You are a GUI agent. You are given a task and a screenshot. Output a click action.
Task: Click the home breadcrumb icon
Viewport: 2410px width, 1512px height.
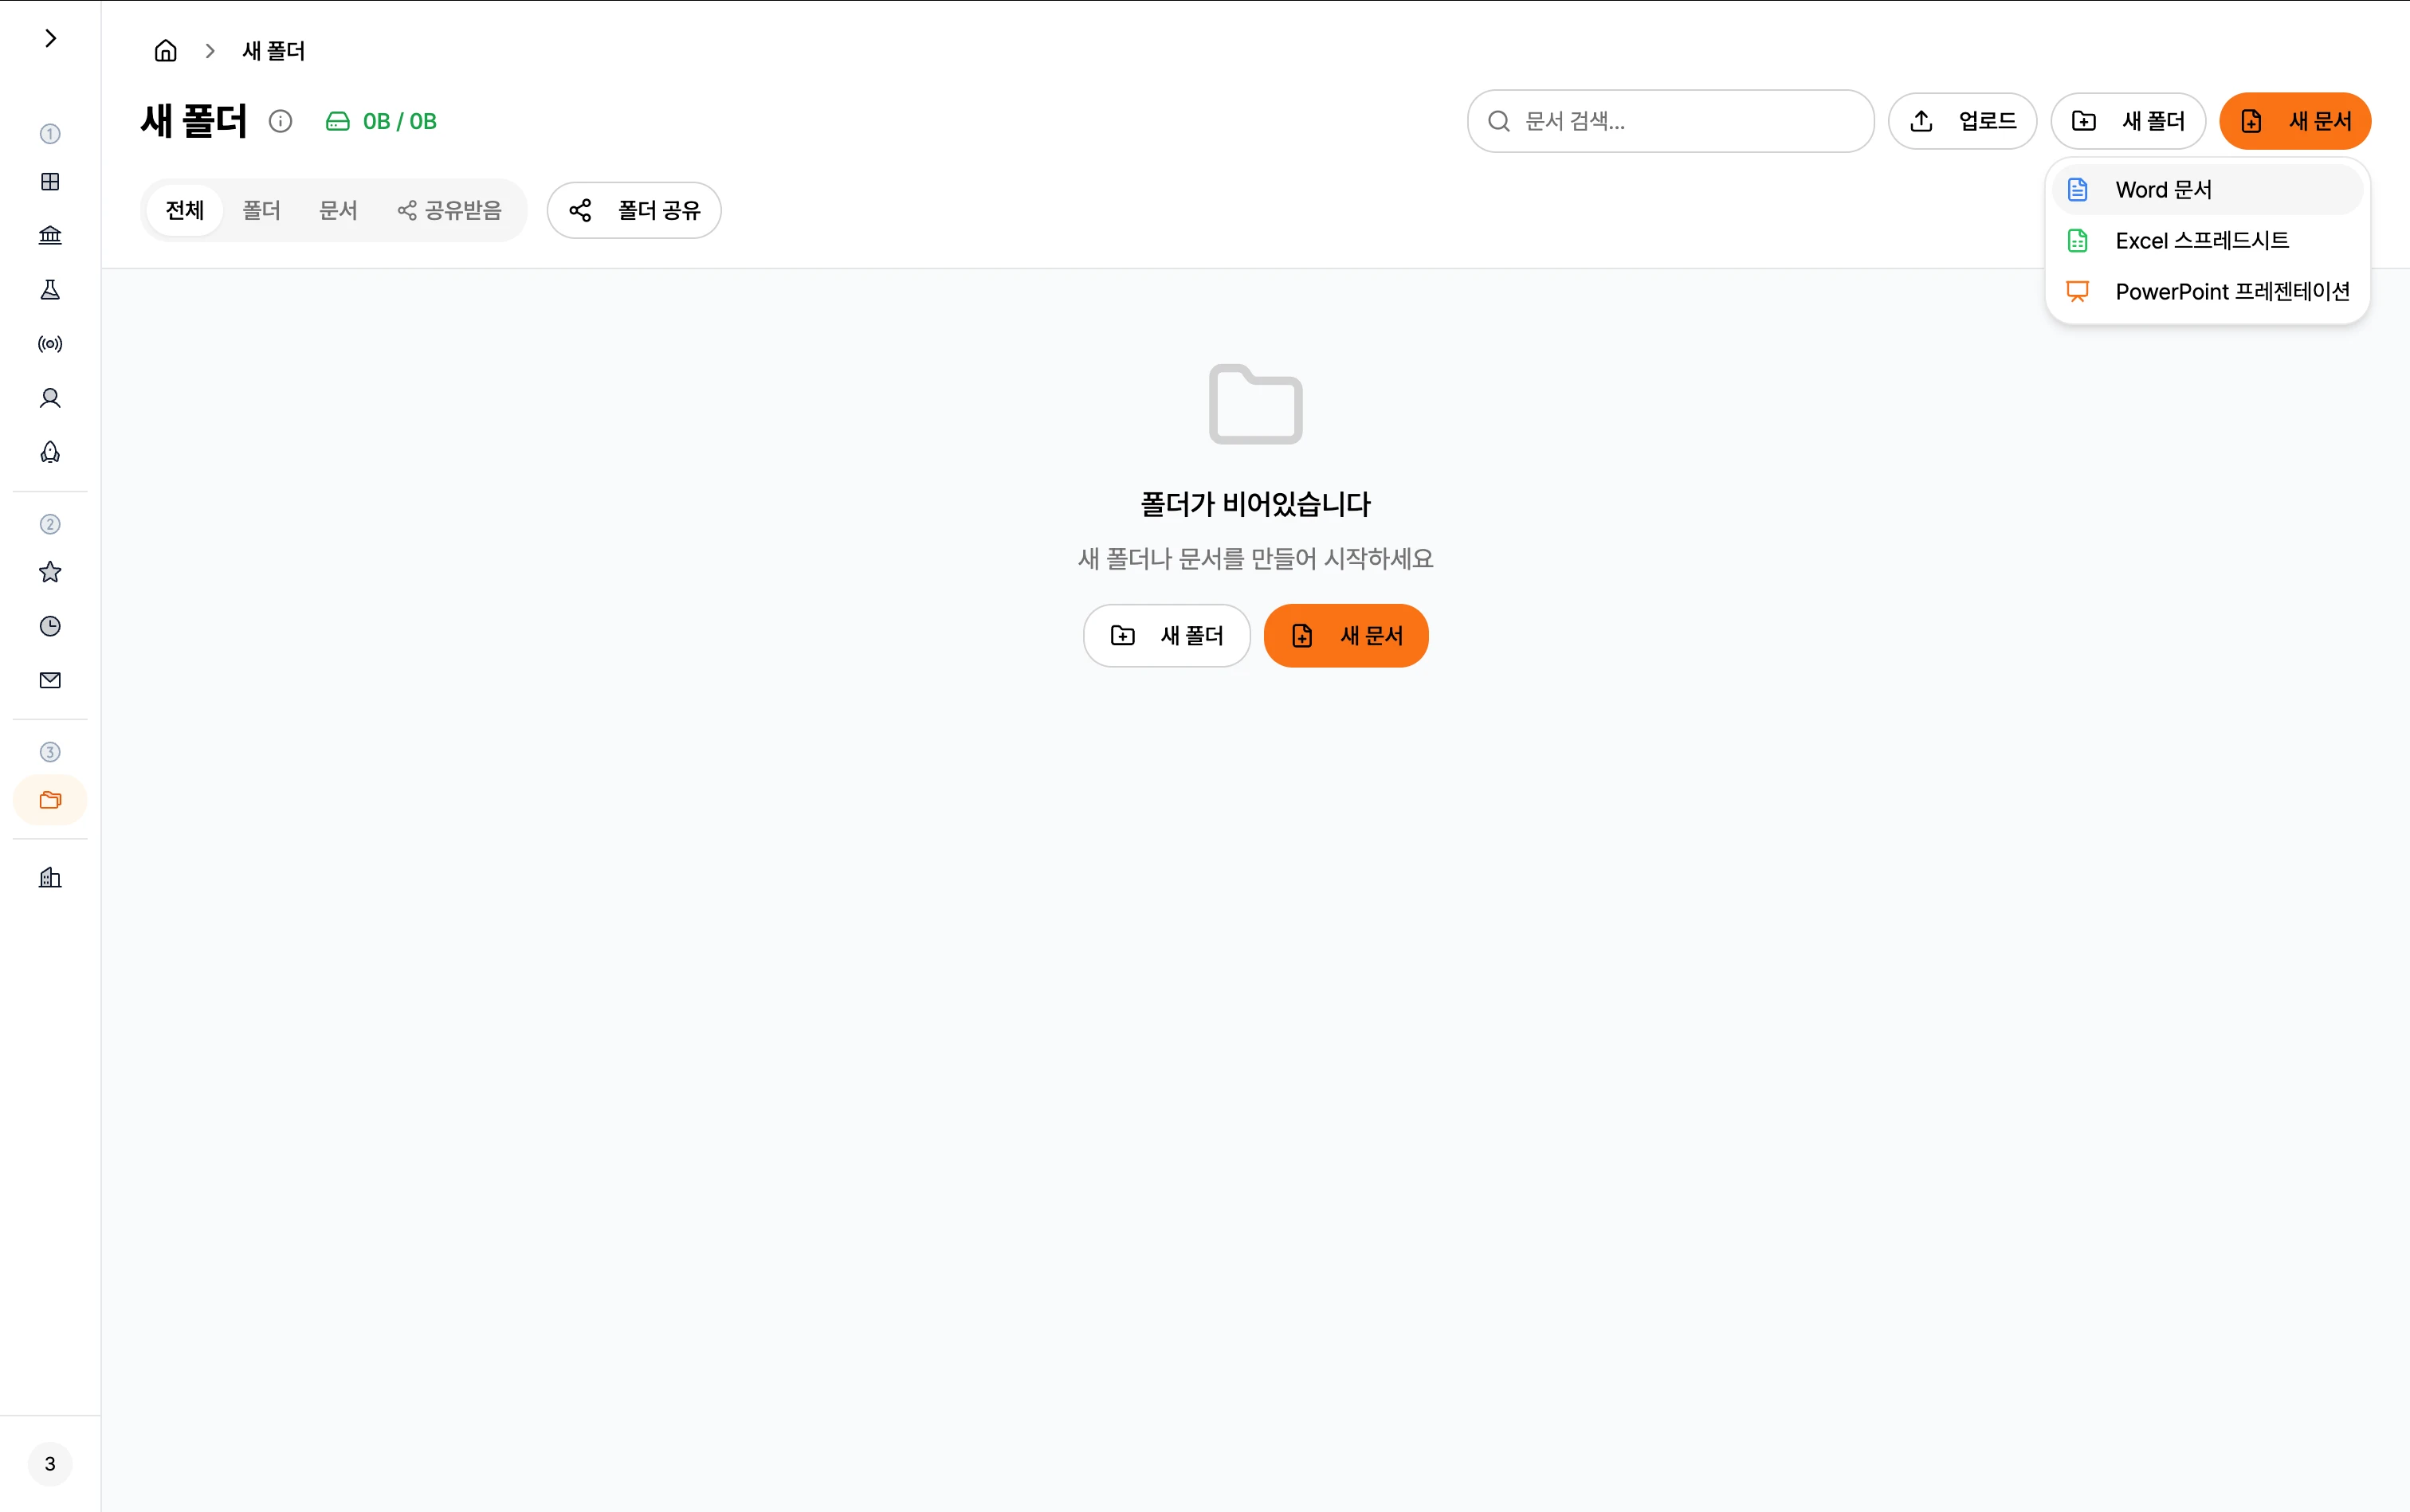(x=165, y=50)
